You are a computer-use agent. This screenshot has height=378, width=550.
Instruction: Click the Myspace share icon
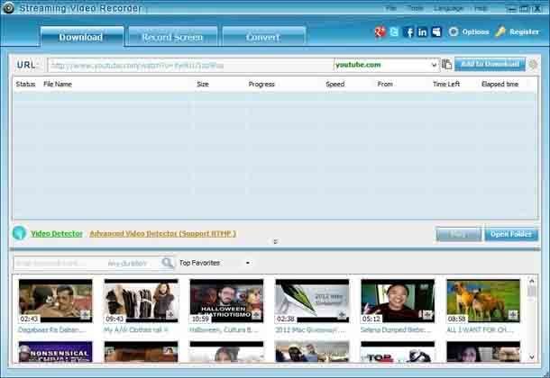pyautogui.click(x=436, y=32)
